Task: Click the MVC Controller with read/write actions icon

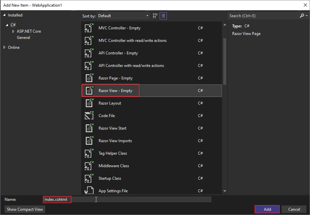Action: pos(89,41)
